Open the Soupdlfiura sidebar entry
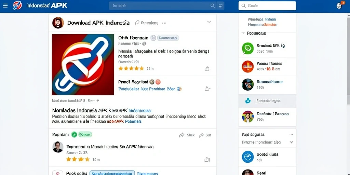 pos(267,157)
